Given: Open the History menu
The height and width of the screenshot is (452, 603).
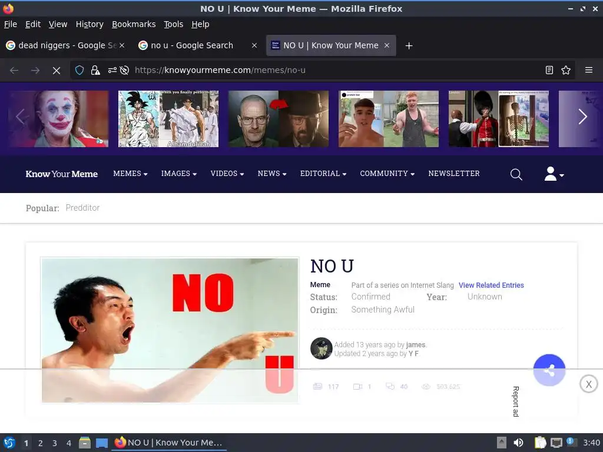Looking at the screenshot, I should [x=90, y=24].
